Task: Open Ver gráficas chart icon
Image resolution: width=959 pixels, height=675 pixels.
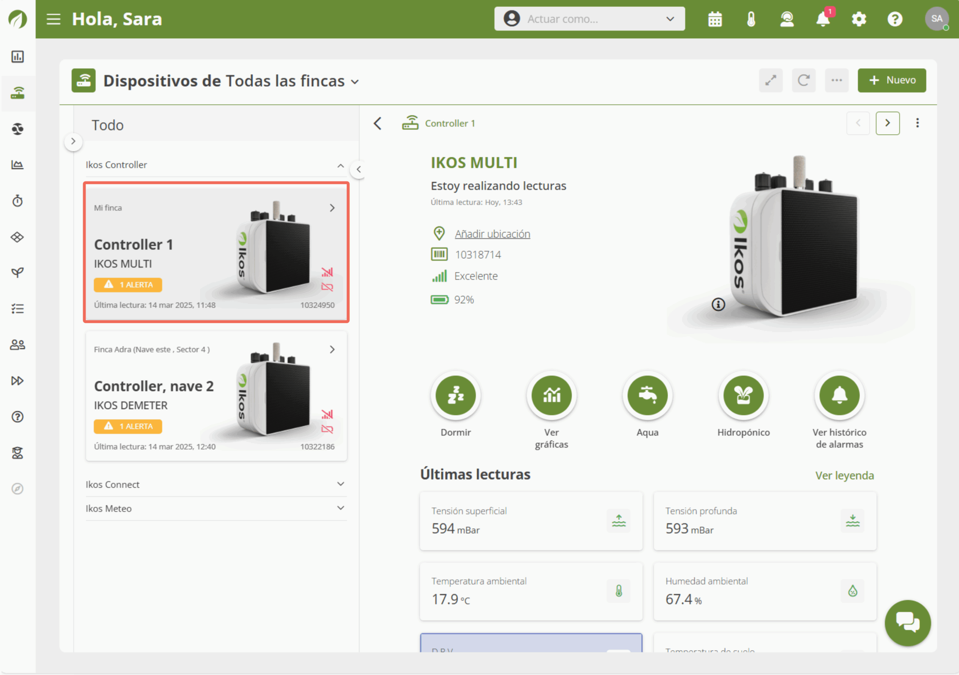Action: 551,395
